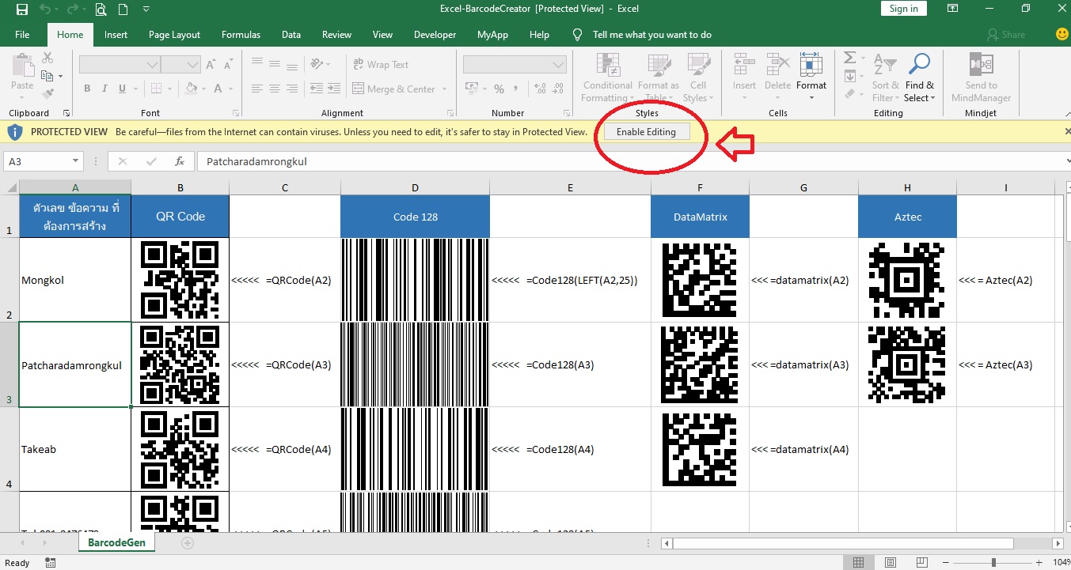Click the Sign in button

coord(903,8)
